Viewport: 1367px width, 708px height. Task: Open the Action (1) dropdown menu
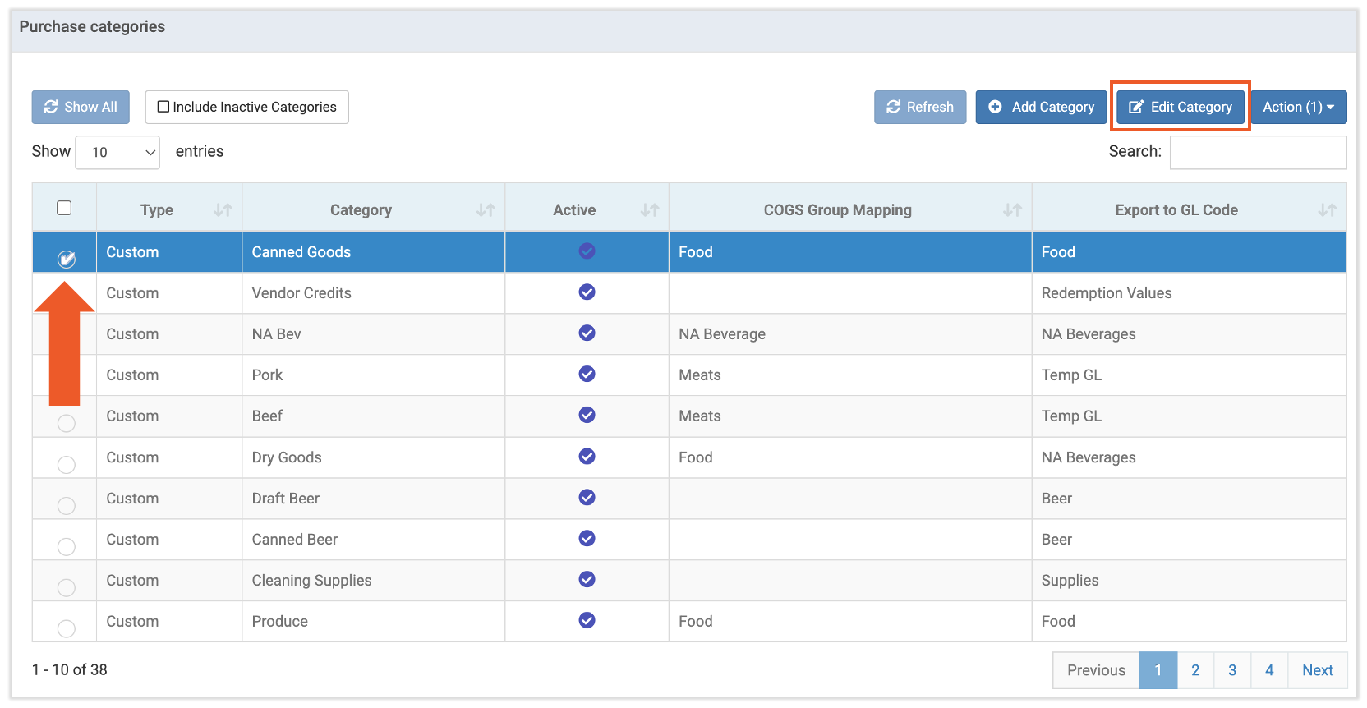(x=1298, y=107)
